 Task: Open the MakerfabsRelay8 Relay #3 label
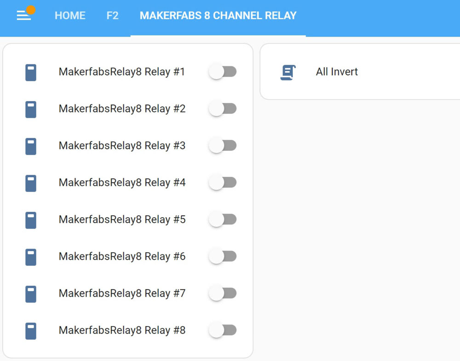tap(122, 146)
